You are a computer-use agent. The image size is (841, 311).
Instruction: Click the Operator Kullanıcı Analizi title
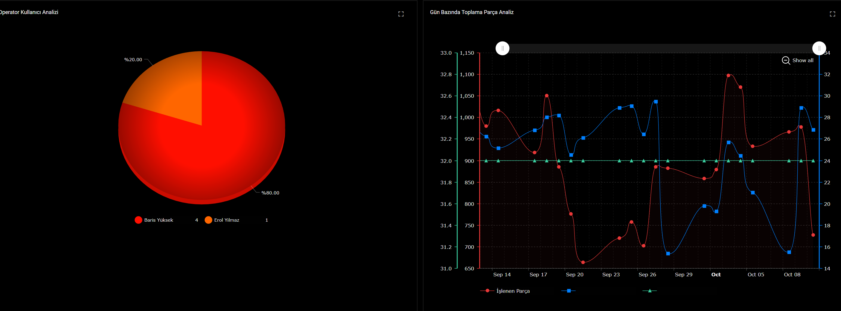[29, 12]
